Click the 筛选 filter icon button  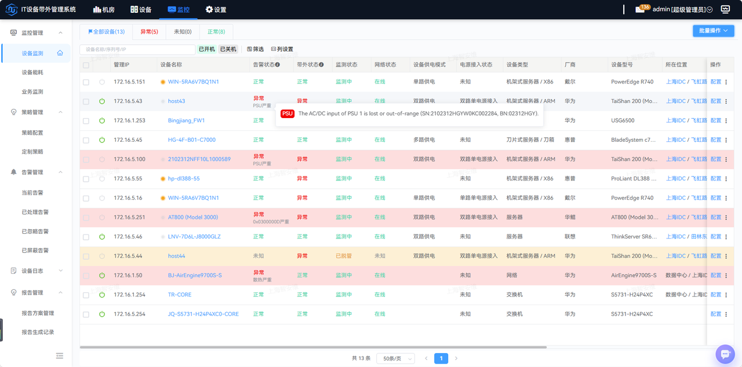pos(255,49)
